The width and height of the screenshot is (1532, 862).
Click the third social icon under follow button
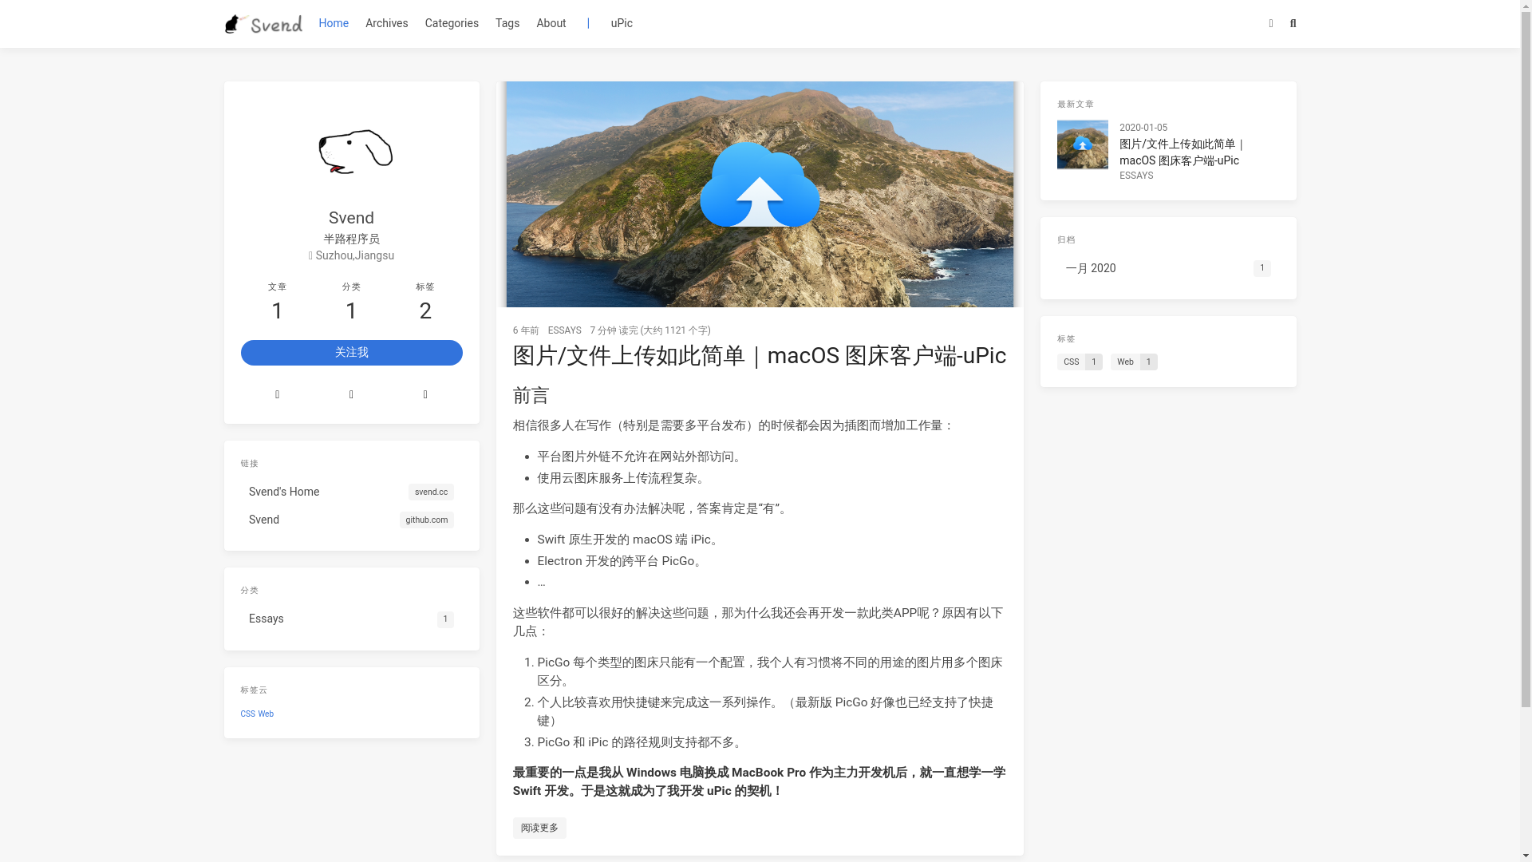point(425,394)
